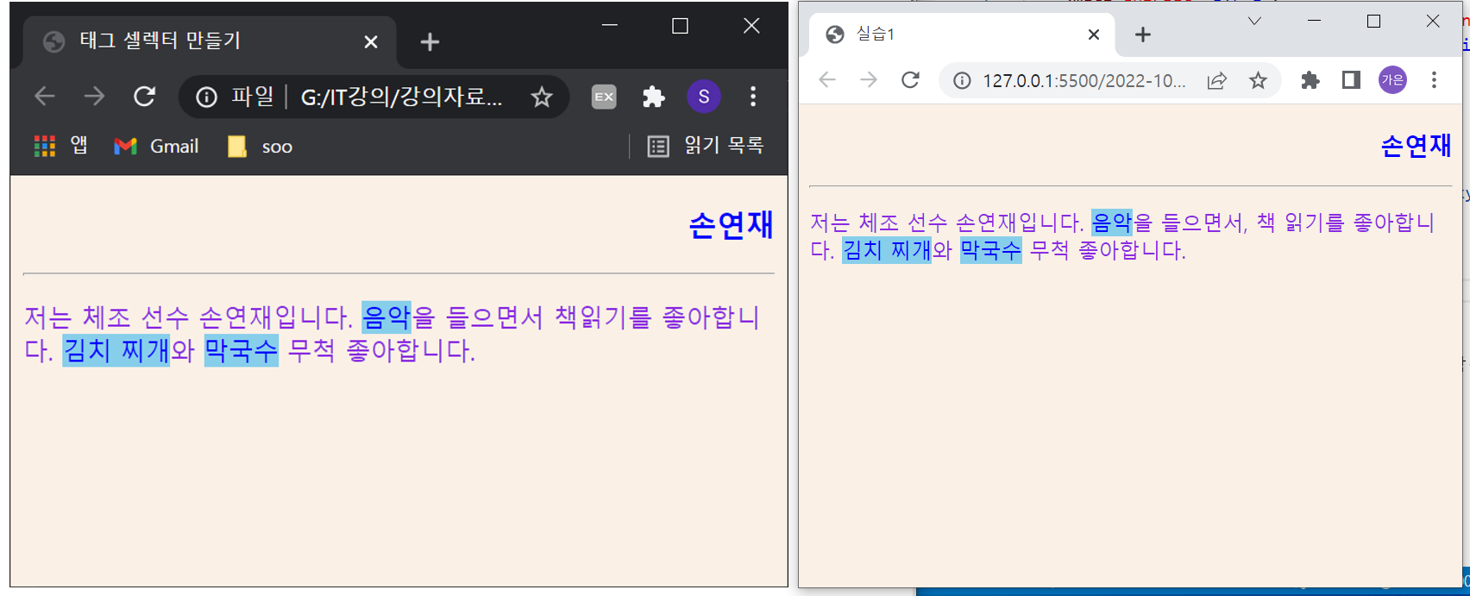Click highlighted 김치 찌개 in the dark window
Viewport: 1470px width, 596px height.
coord(116,350)
